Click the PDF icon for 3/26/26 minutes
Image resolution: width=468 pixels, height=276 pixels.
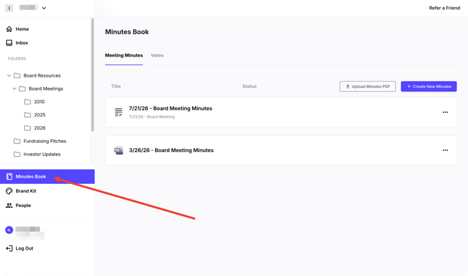point(119,151)
